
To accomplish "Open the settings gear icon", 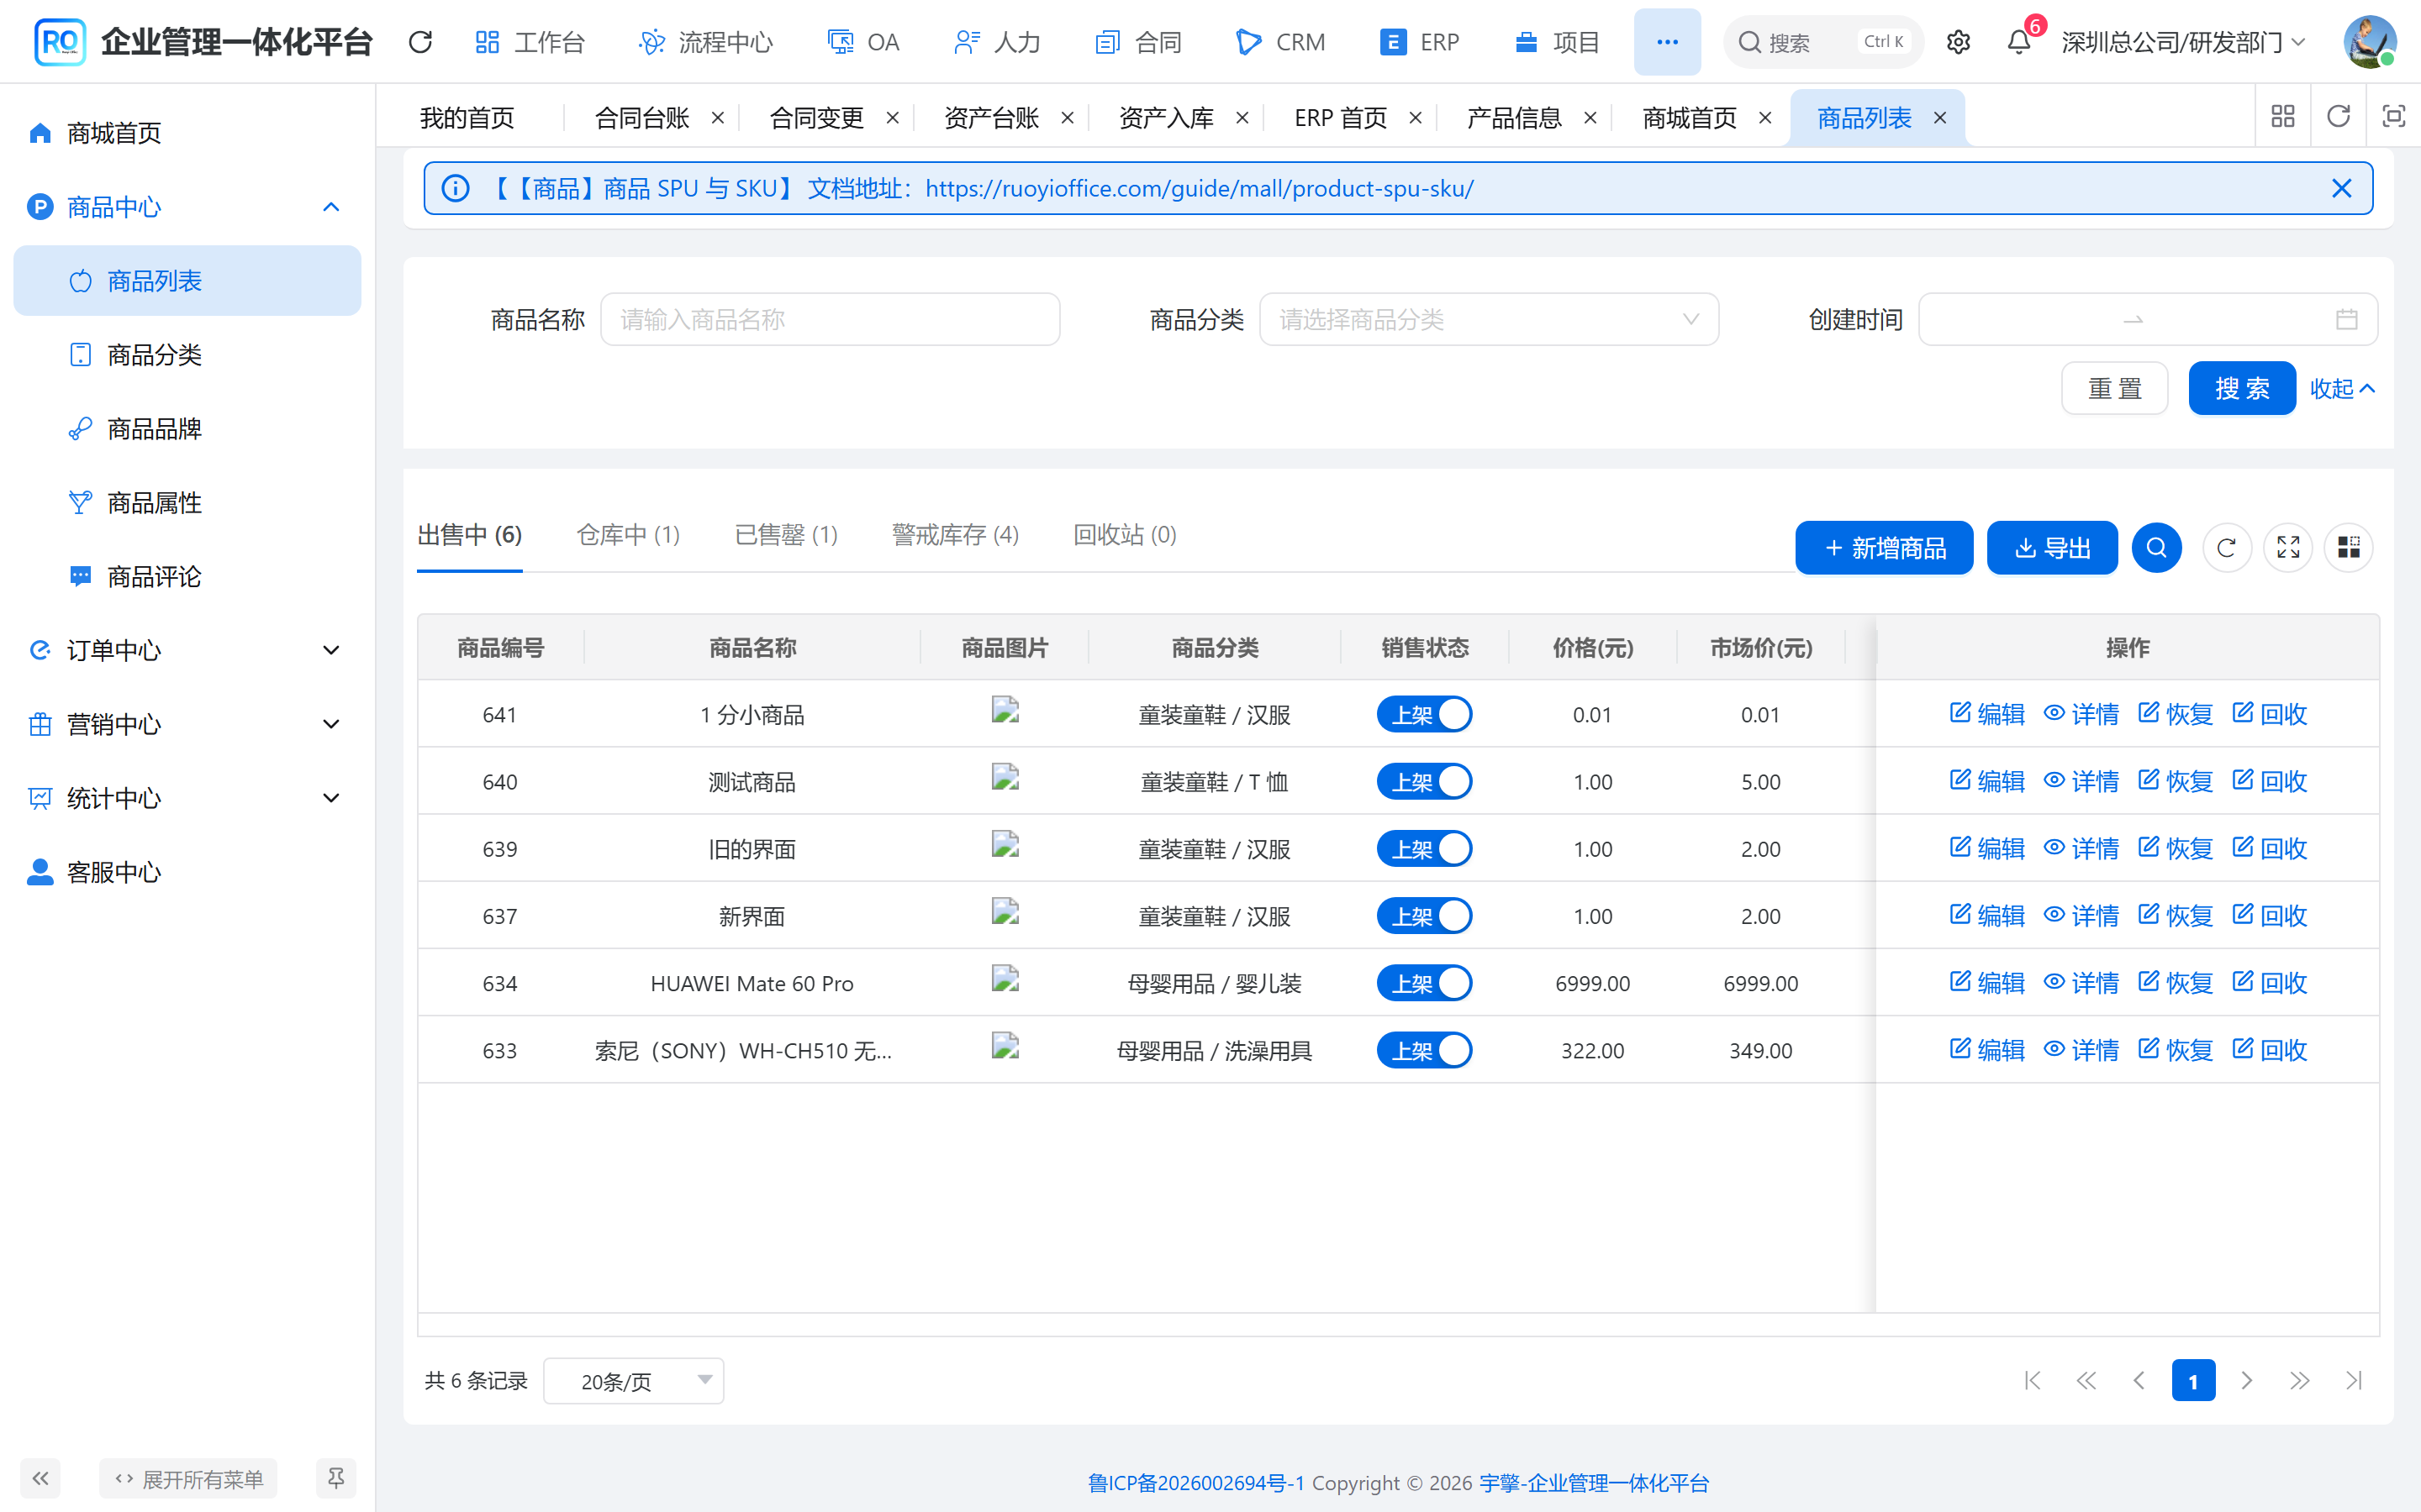I will click(x=1959, y=42).
